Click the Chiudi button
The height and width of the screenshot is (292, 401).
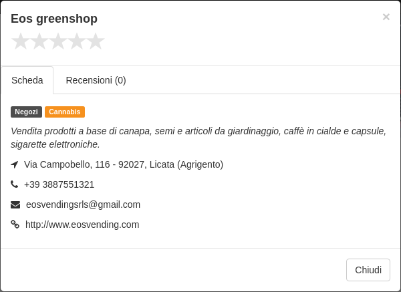(368, 270)
